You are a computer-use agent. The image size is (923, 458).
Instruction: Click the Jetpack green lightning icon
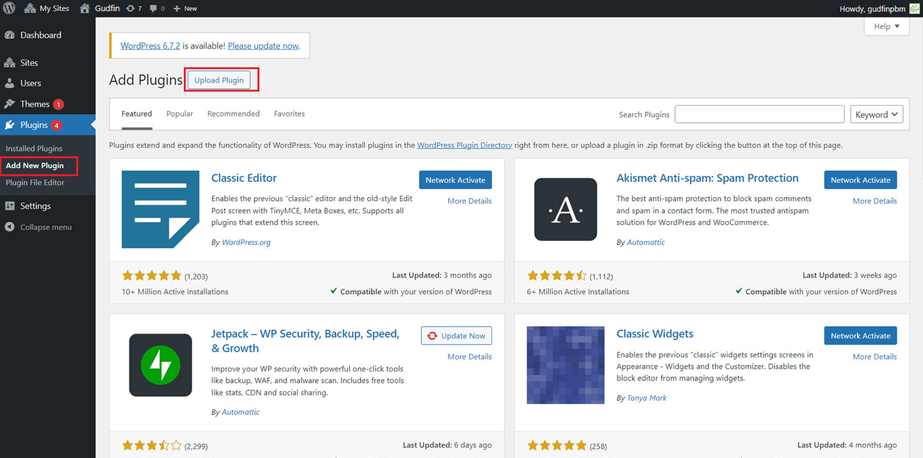tap(160, 365)
